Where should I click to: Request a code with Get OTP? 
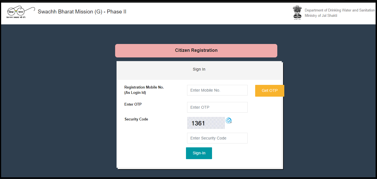[x=270, y=91]
